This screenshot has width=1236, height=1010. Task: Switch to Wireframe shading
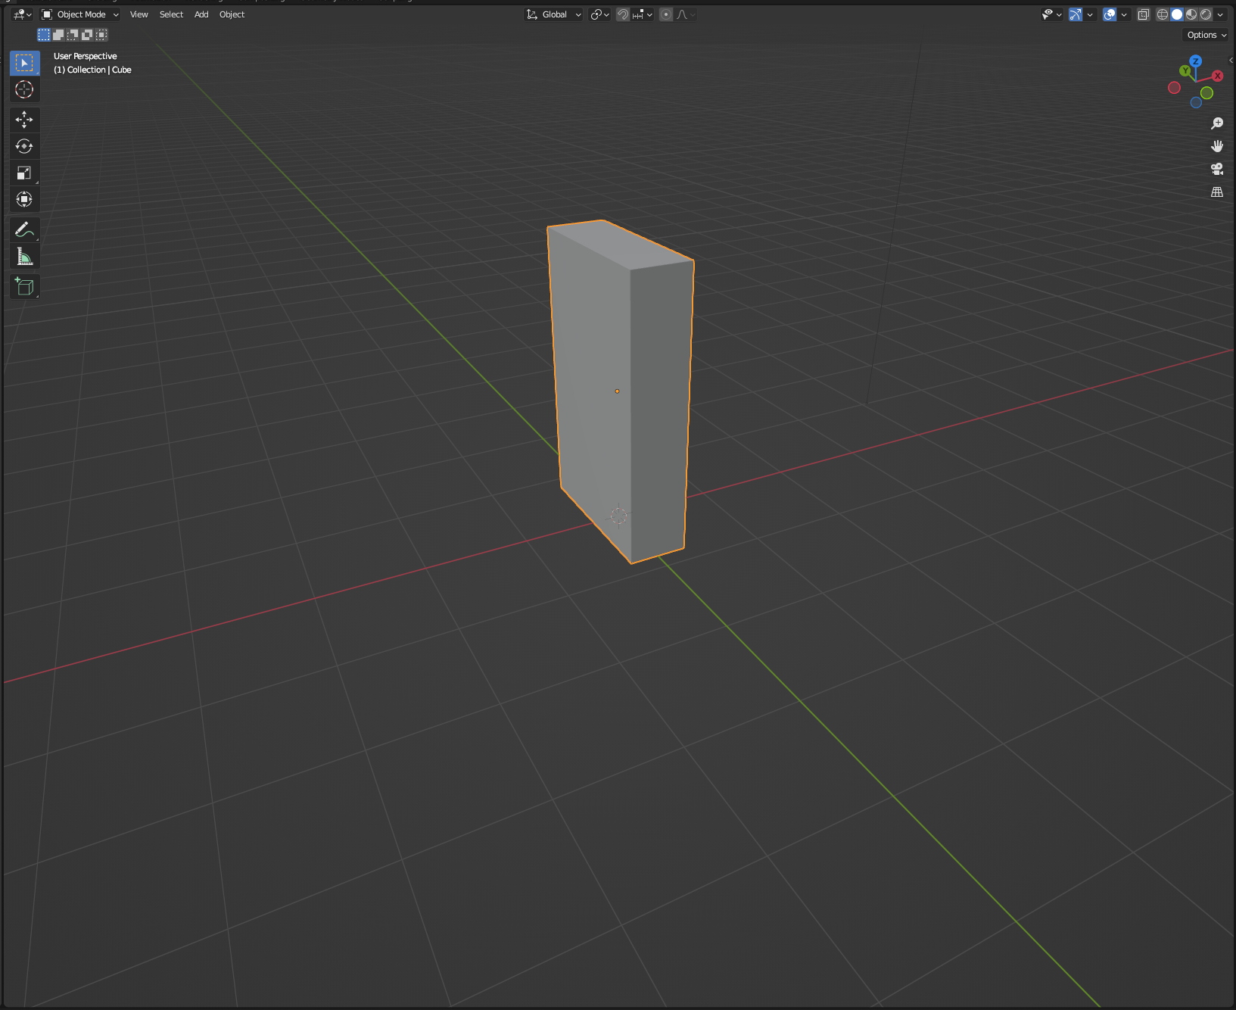pos(1163,14)
